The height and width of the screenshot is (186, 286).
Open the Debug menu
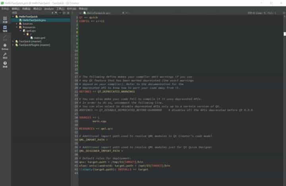point(38,9)
